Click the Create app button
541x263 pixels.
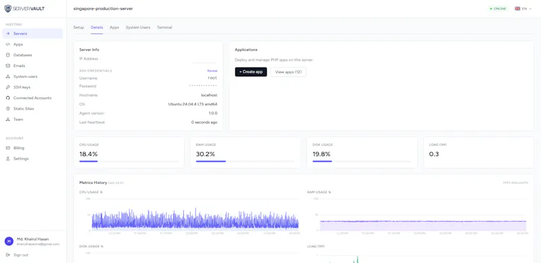(251, 72)
